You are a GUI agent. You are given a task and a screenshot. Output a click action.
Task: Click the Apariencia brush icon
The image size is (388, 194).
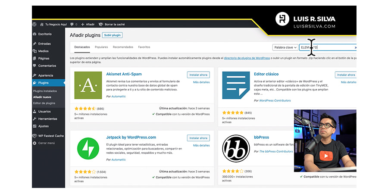34,75
